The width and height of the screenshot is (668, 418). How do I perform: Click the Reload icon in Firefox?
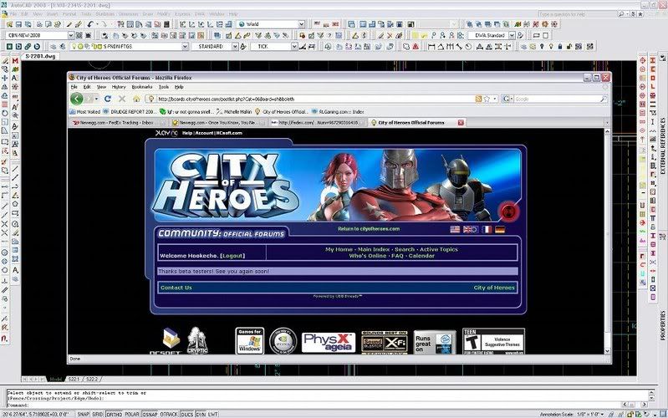(x=108, y=99)
